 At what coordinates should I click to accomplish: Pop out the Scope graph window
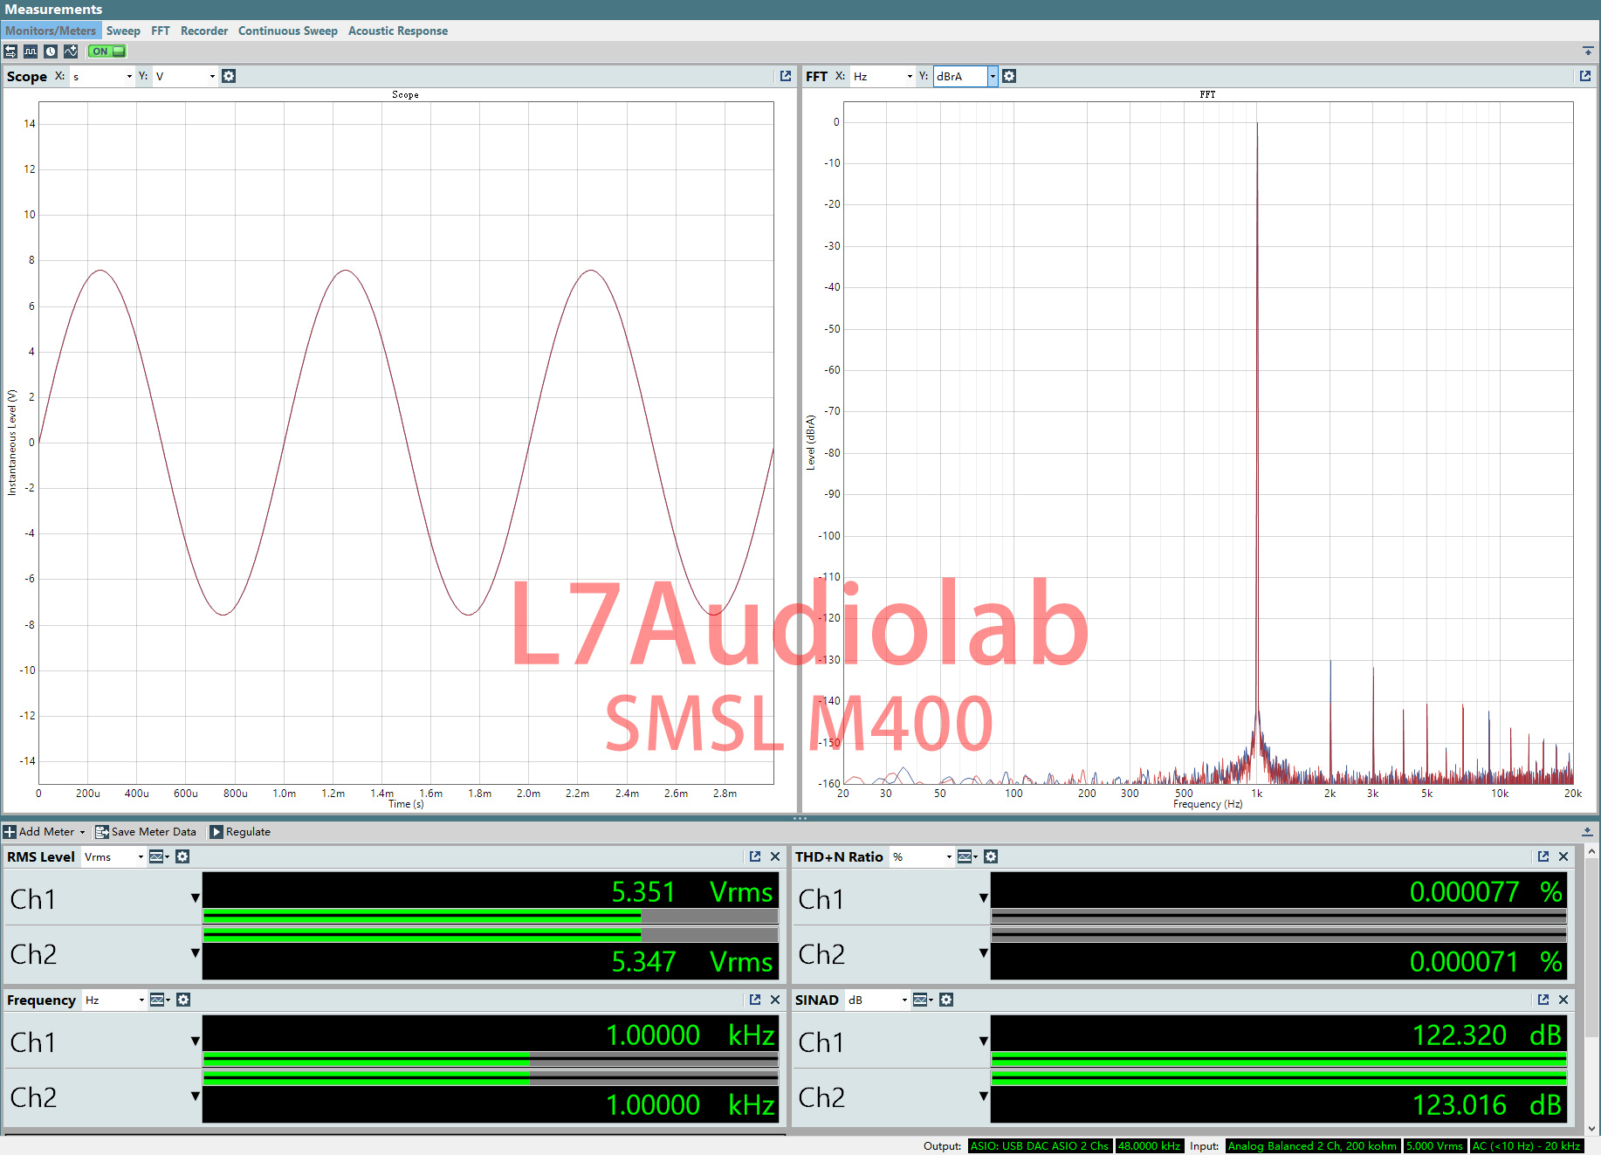[x=786, y=76]
